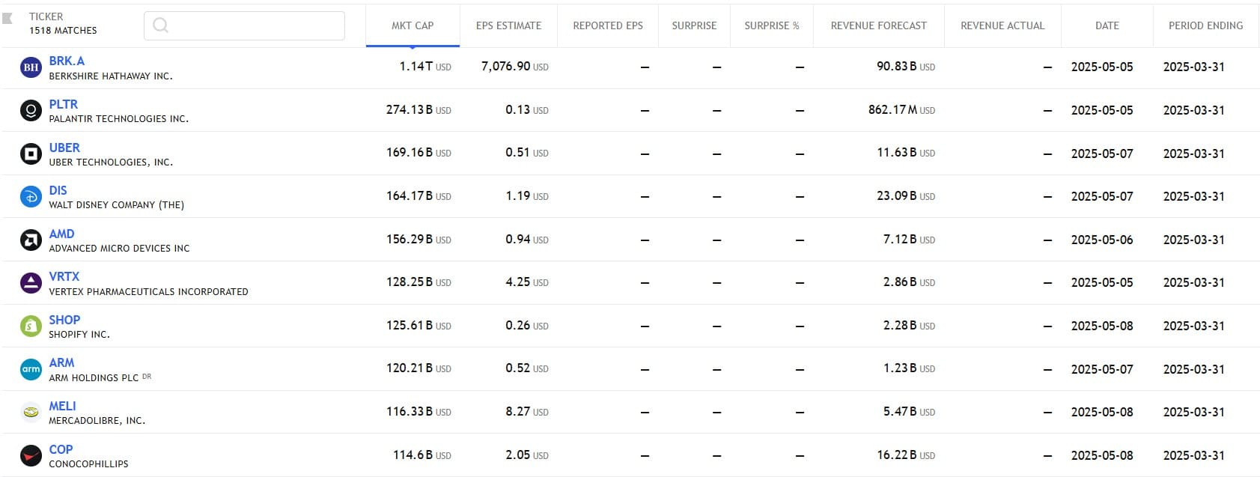
Task: Click the 16.22 B revenue forecast
Action: (906, 455)
